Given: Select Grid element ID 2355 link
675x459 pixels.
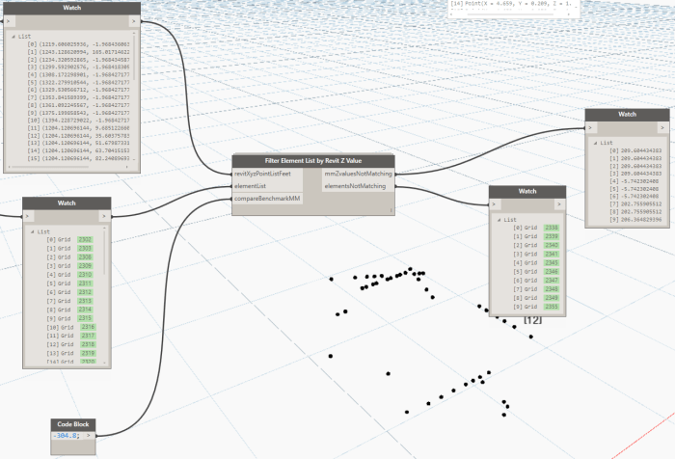Looking at the screenshot, I should tap(552, 306).
